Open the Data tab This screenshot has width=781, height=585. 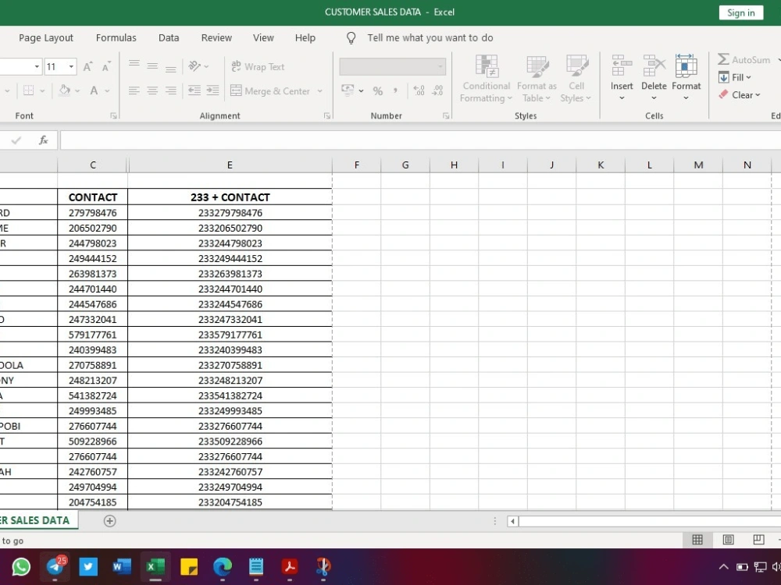click(x=169, y=37)
